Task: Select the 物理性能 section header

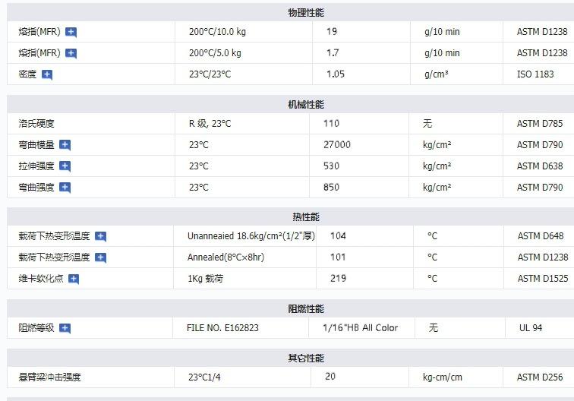Action: pos(306,13)
